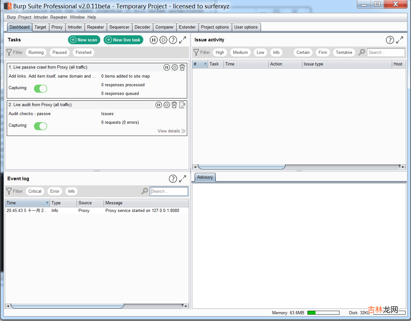Pause all tasks using Tasks panel pause icon

pos(154,40)
